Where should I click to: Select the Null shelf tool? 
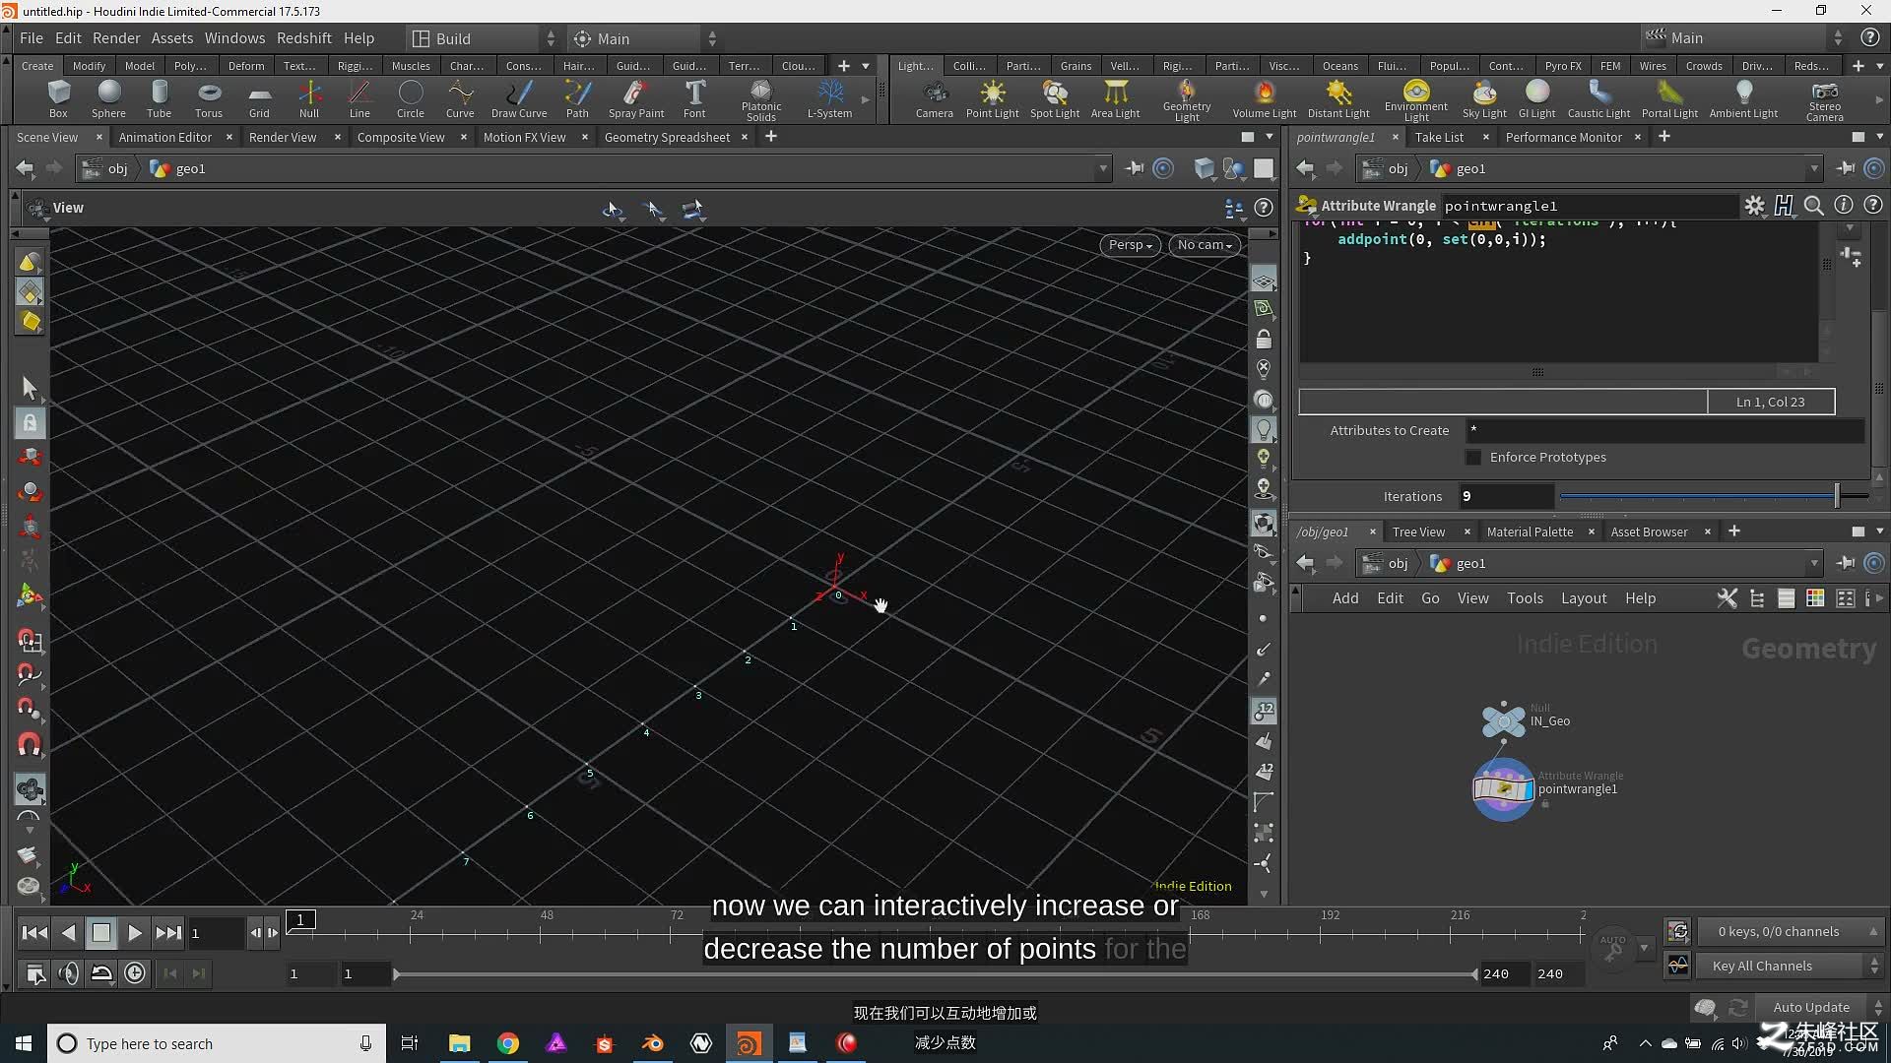coord(309,98)
